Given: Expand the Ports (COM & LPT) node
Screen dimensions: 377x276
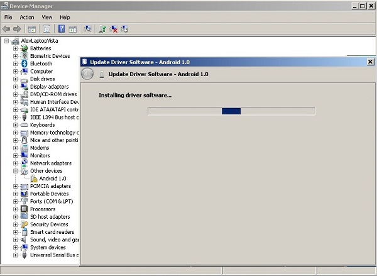Looking at the screenshot, I should (x=16, y=202).
